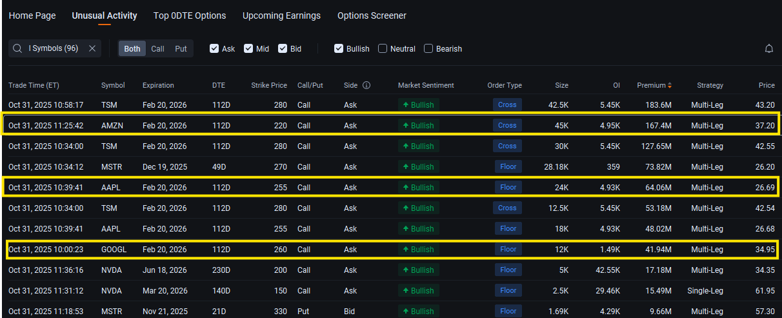Viewport: 782px width, 318px height.
Task: Click the 61.95 price value
Action: coord(765,291)
